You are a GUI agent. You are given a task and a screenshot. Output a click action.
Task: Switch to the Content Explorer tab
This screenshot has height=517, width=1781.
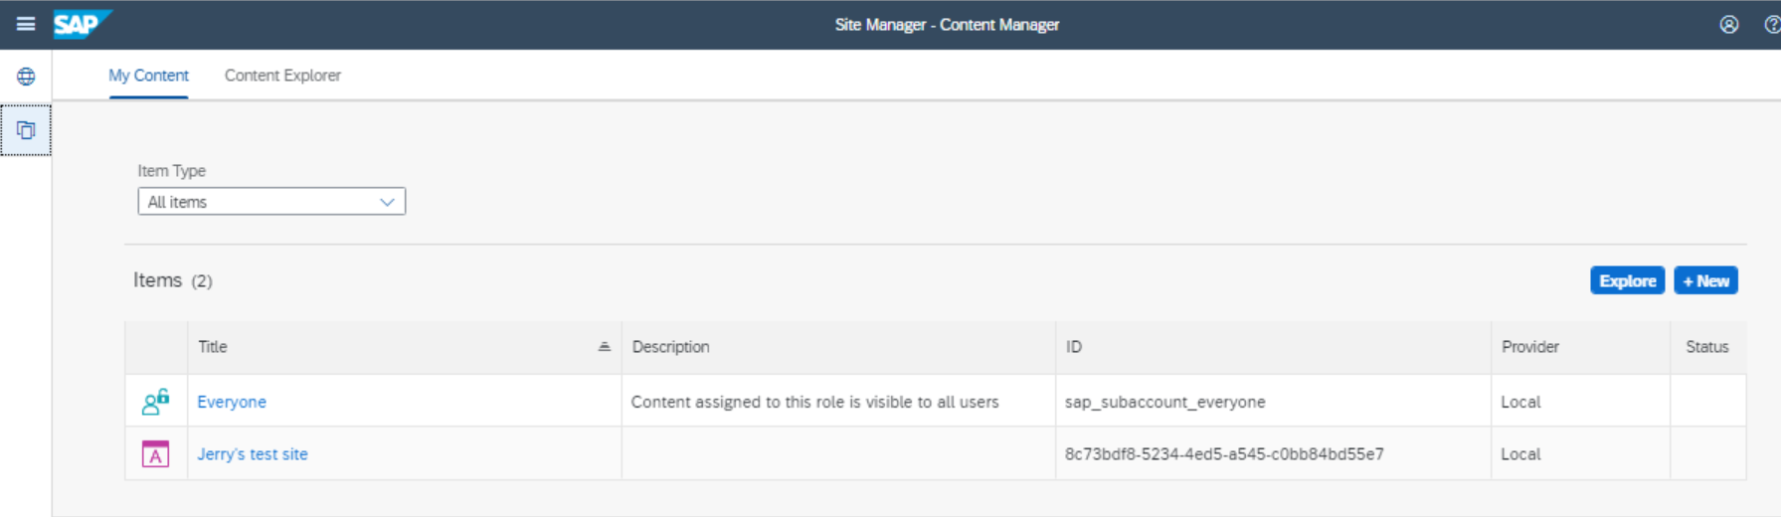pyautogui.click(x=282, y=76)
